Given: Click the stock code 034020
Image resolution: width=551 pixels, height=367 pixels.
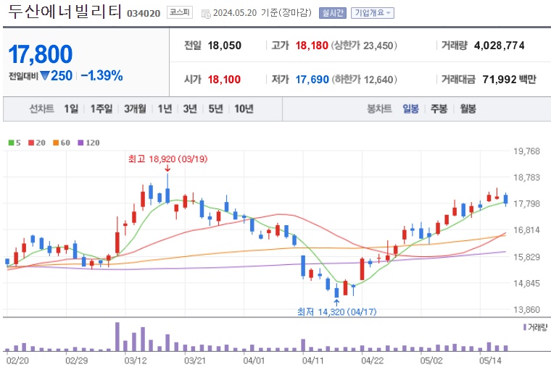Looking at the screenshot, I should coord(144,13).
